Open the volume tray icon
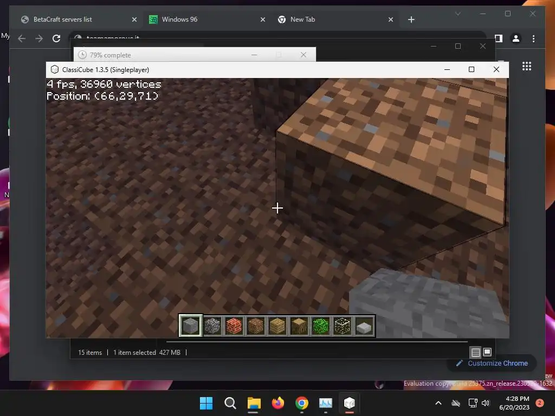Viewport: 555px width, 416px height. coord(486,403)
